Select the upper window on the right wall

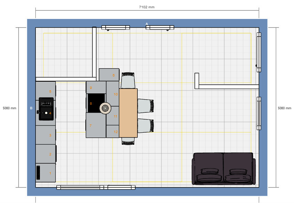259,52
